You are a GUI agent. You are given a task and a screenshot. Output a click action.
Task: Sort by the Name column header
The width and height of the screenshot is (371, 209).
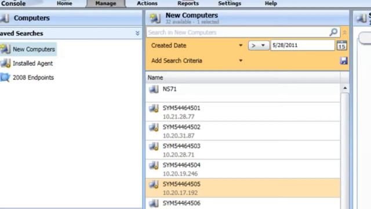point(243,77)
